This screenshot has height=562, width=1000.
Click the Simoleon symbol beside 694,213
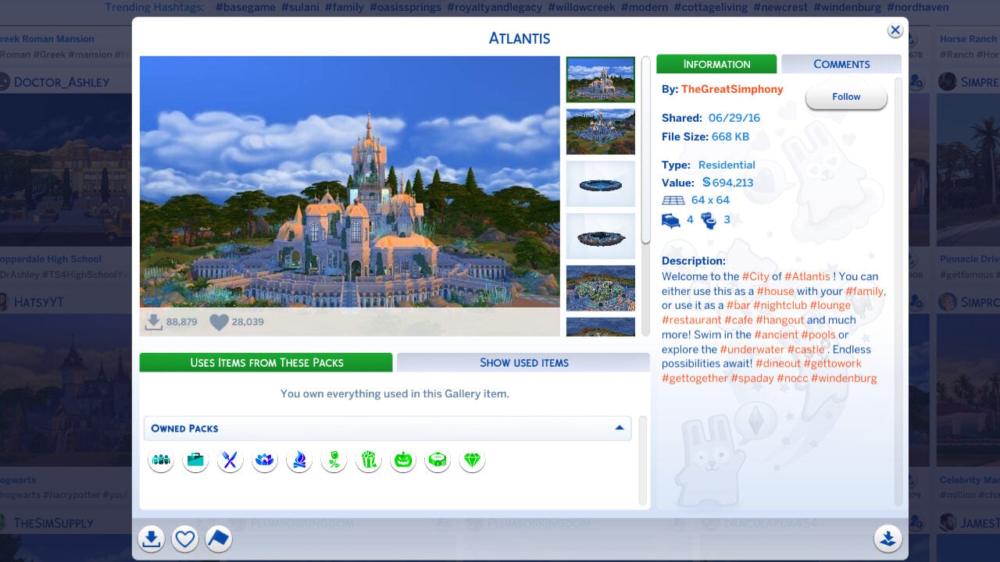click(x=706, y=183)
